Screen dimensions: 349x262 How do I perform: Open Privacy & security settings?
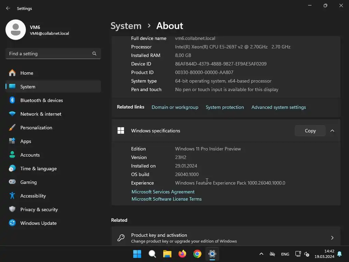(x=53, y=209)
